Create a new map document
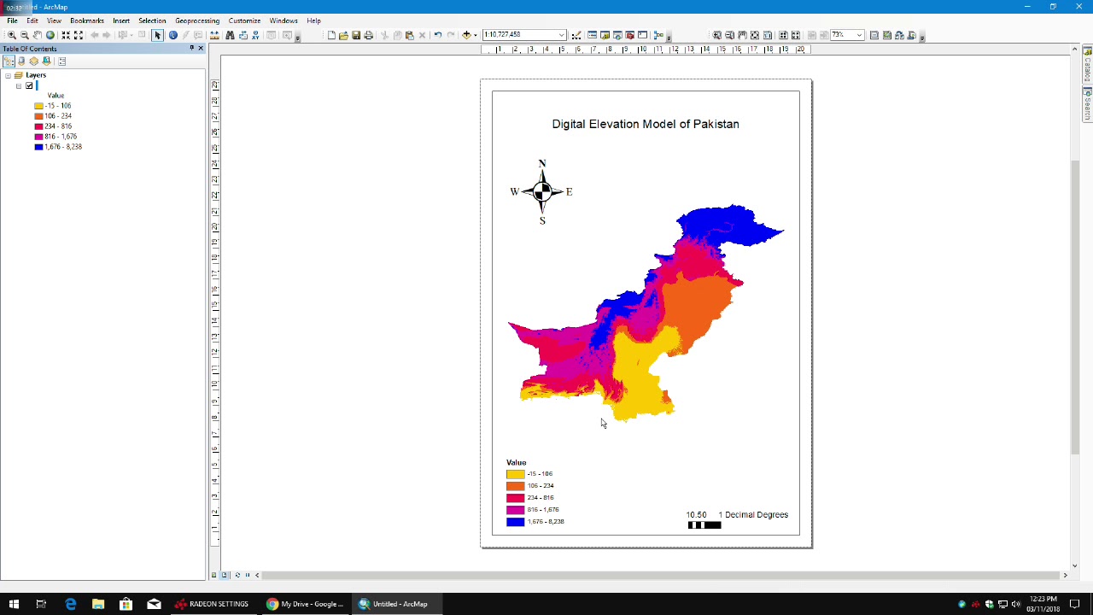 tap(331, 35)
